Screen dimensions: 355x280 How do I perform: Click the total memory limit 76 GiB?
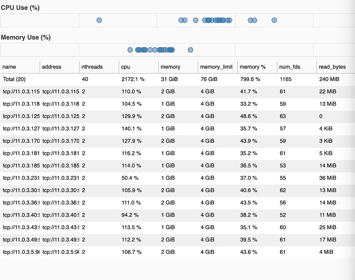[209, 79]
